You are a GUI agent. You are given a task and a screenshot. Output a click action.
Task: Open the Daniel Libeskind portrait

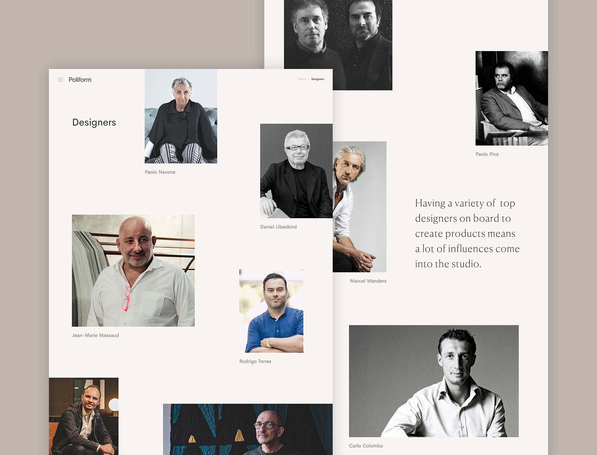point(296,171)
